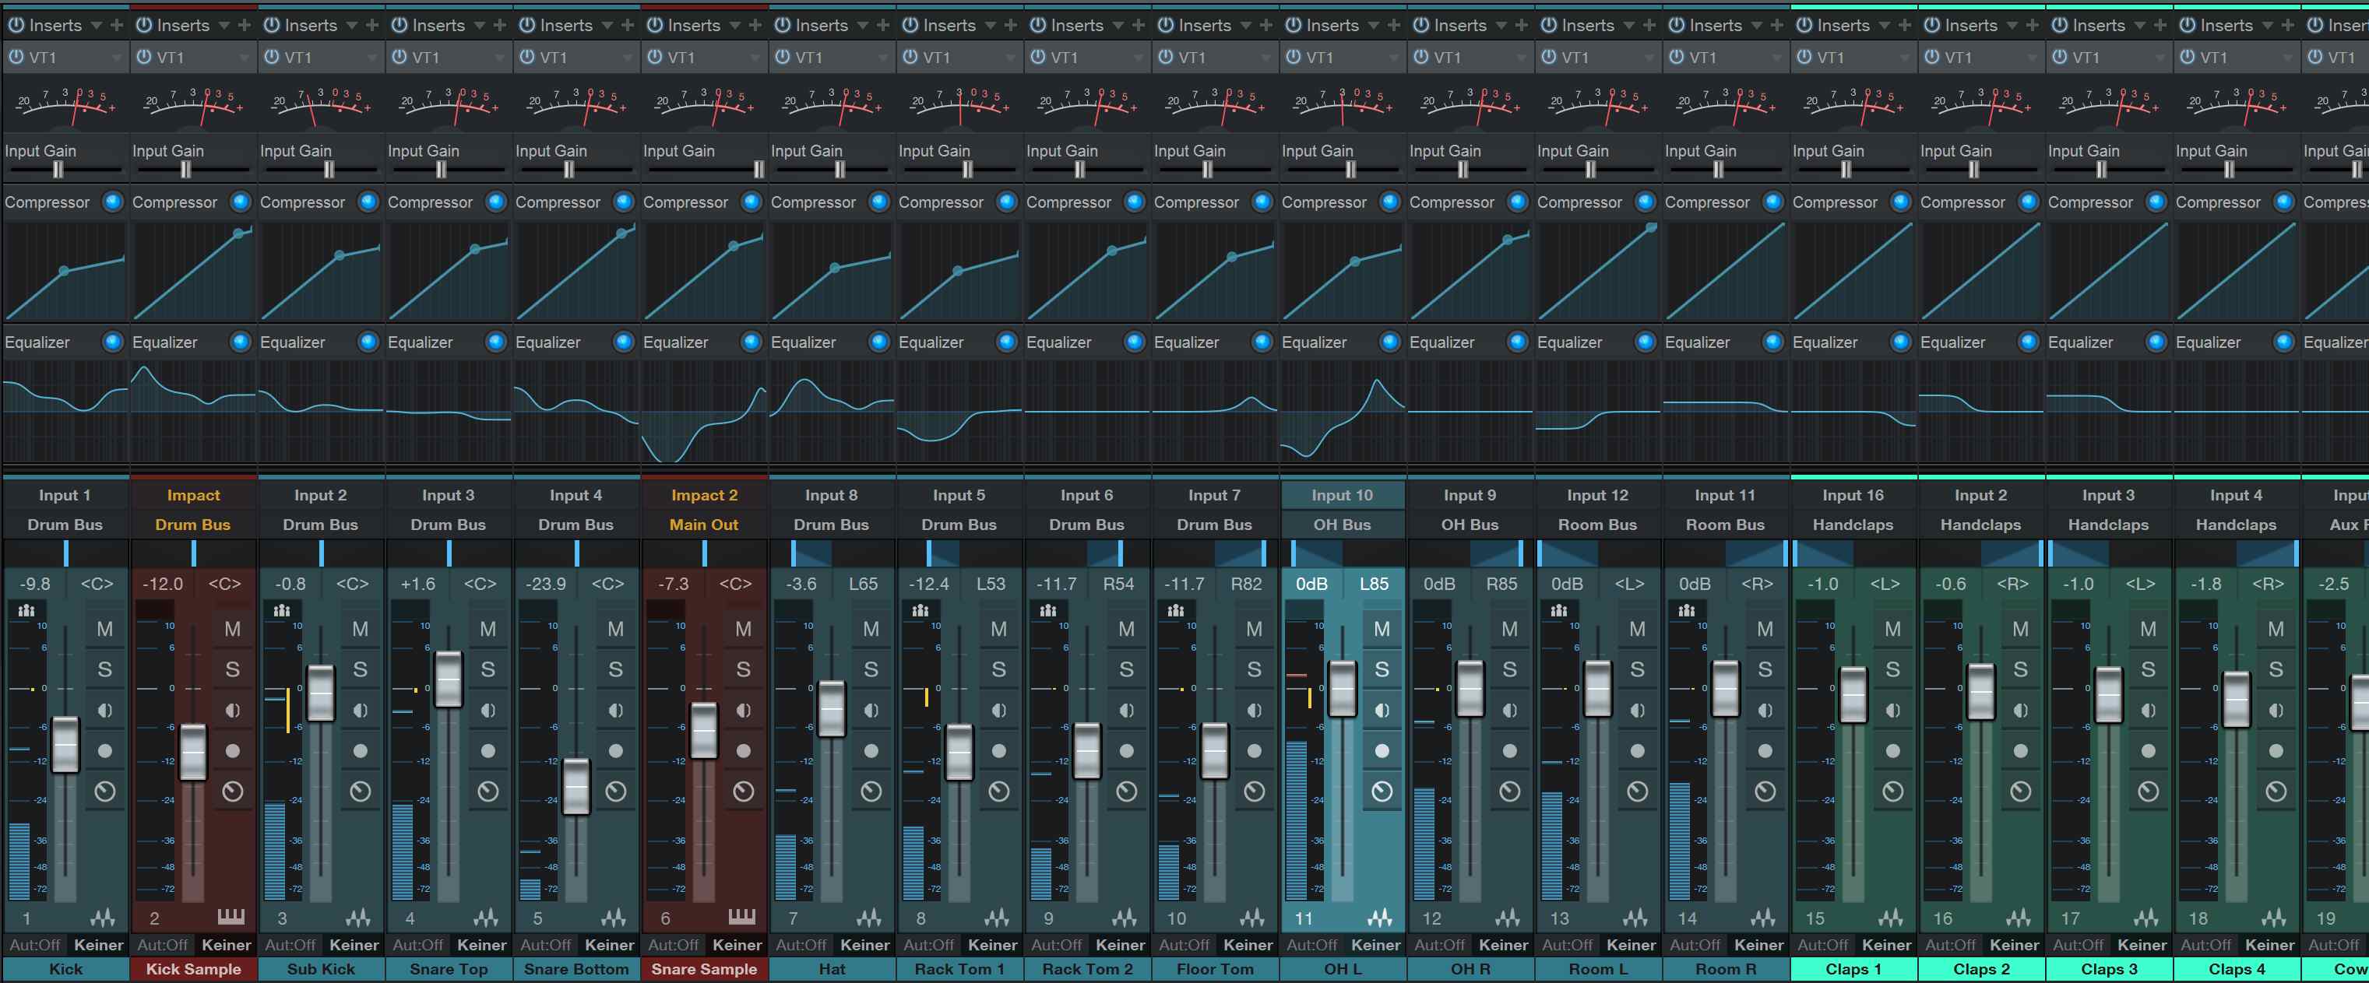Mute the OH R channel
The height and width of the screenshot is (983, 2369).
pos(1510,630)
